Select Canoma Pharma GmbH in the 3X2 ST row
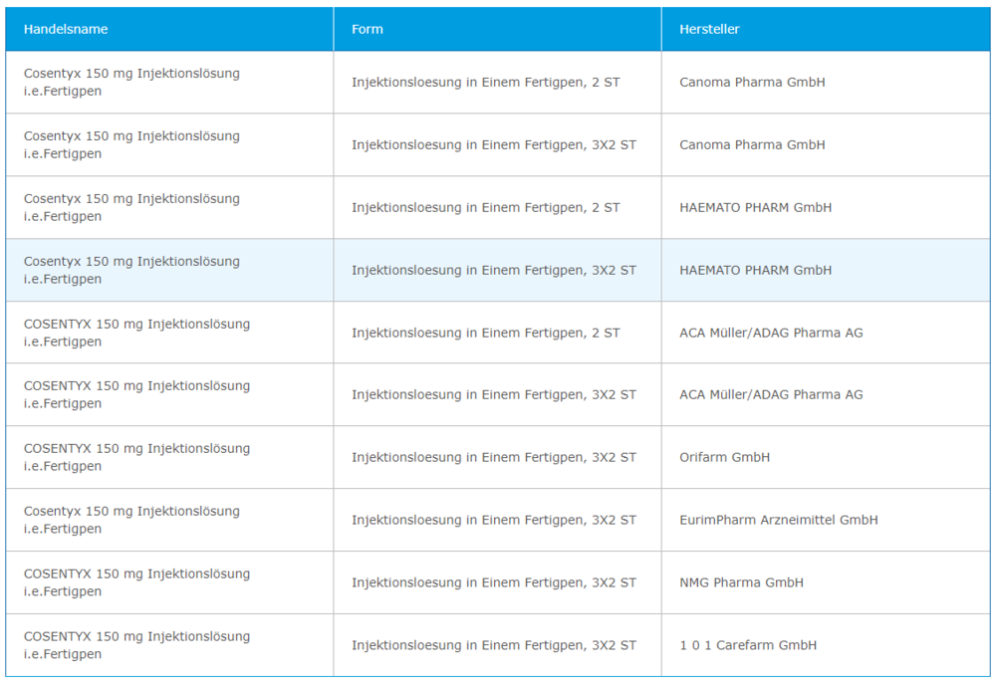The width and height of the screenshot is (996, 684). [752, 145]
